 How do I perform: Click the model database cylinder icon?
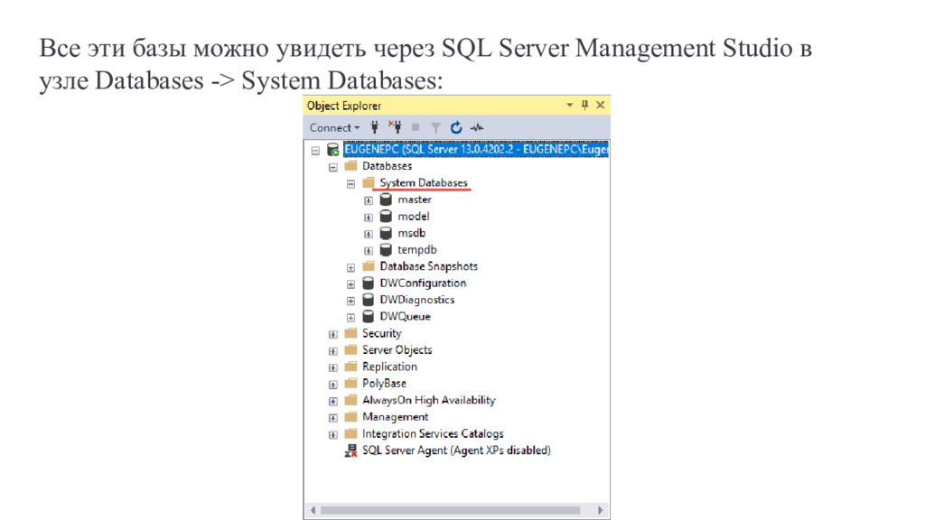(x=386, y=216)
